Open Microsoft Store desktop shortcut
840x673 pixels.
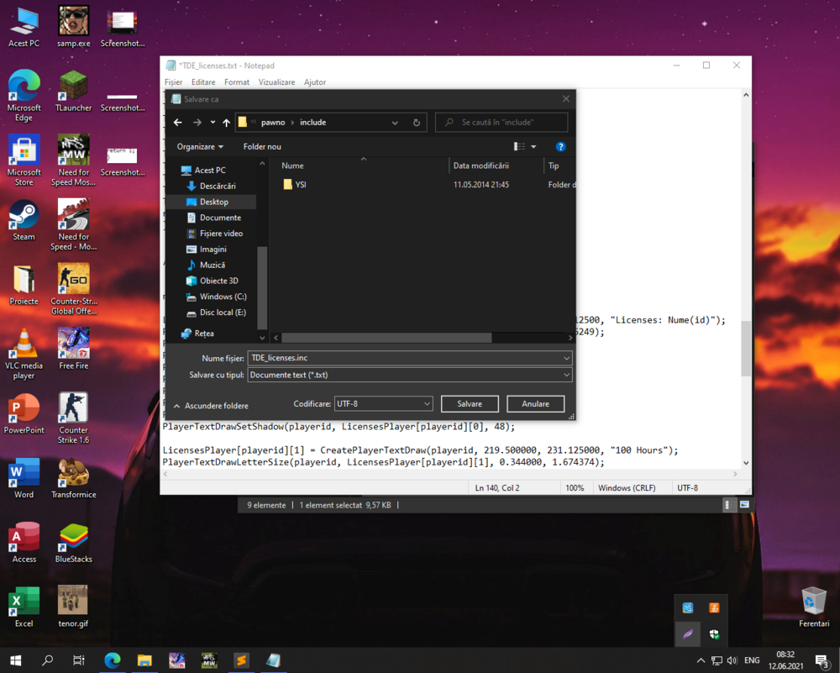click(x=24, y=160)
